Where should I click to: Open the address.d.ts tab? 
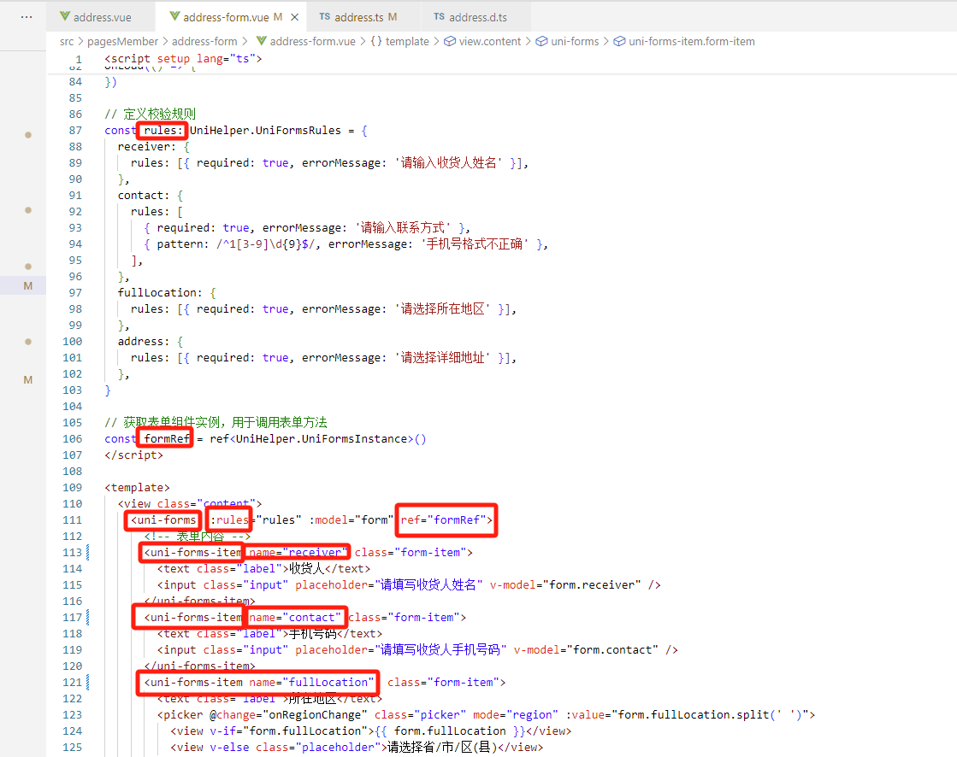pos(477,17)
